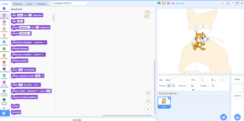Click the Tamanho size field

pos(192,86)
